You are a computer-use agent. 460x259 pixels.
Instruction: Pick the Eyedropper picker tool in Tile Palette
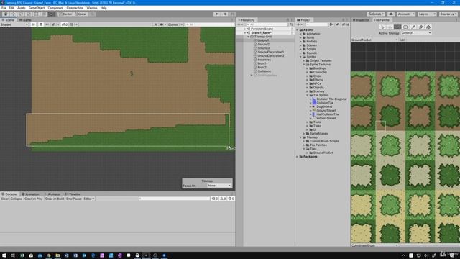413,27
